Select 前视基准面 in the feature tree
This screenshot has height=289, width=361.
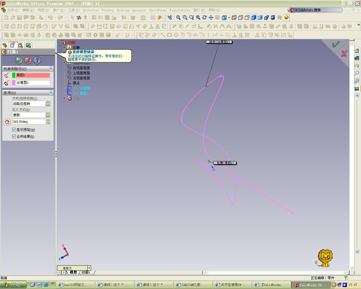(x=81, y=68)
